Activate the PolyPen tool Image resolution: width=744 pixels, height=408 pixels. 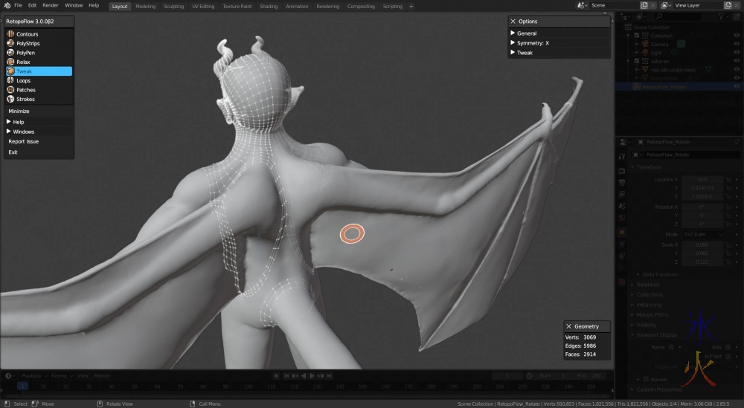pos(25,53)
